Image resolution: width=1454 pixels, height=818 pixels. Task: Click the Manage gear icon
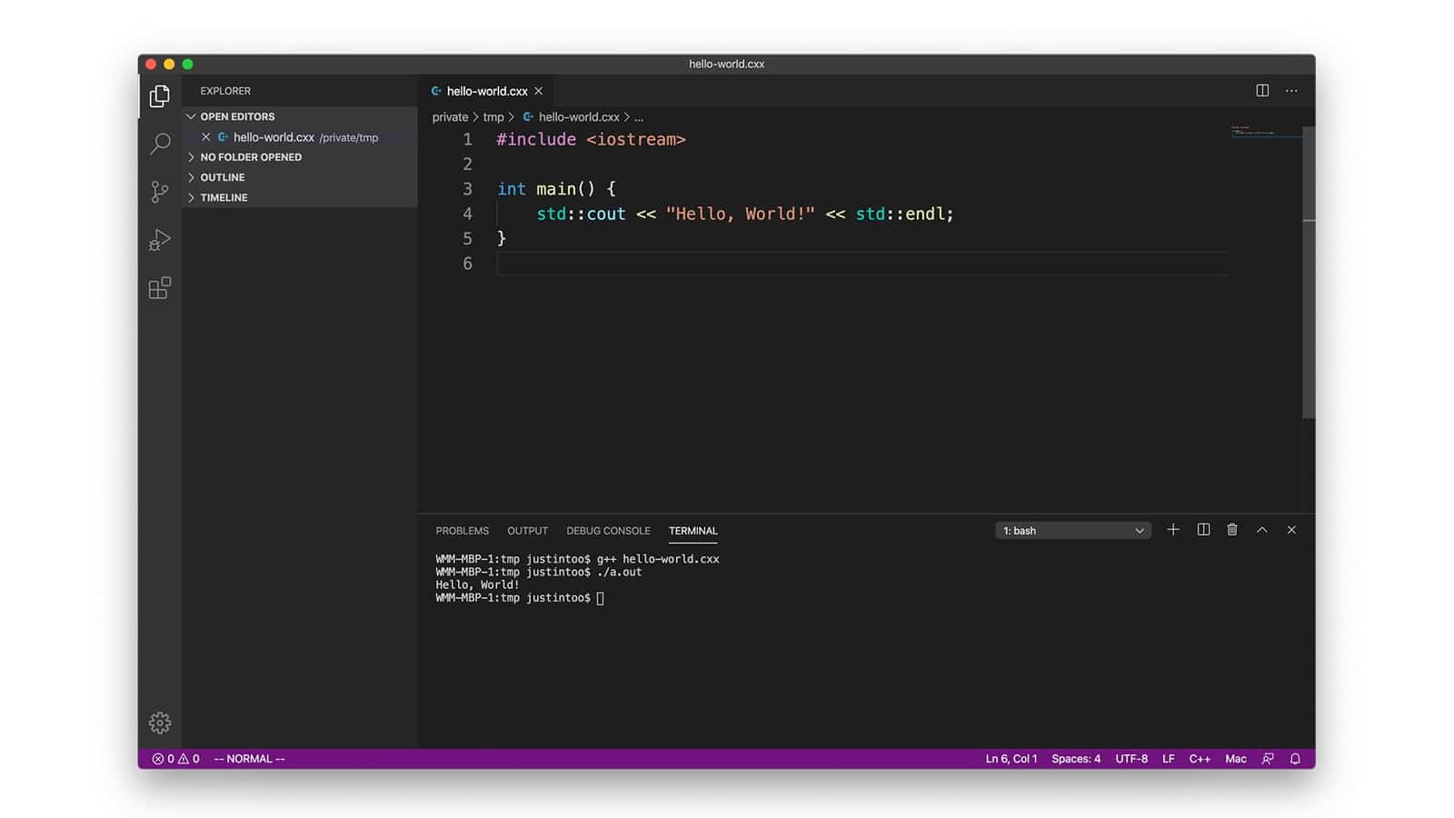(160, 723)
